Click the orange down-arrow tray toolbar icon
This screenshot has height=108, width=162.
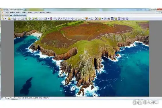(x=87, y=19)
